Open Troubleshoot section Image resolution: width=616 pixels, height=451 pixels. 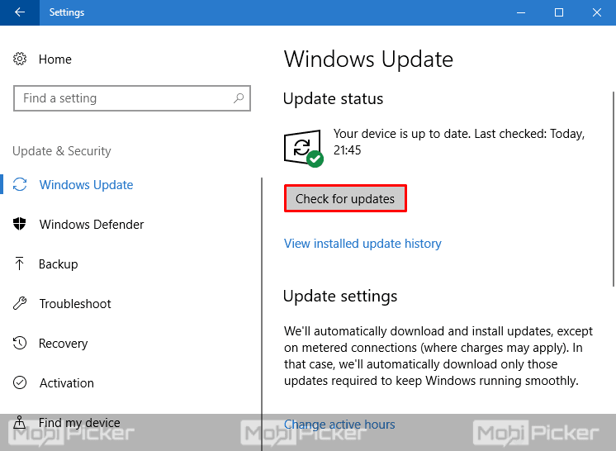click(75, 304)
